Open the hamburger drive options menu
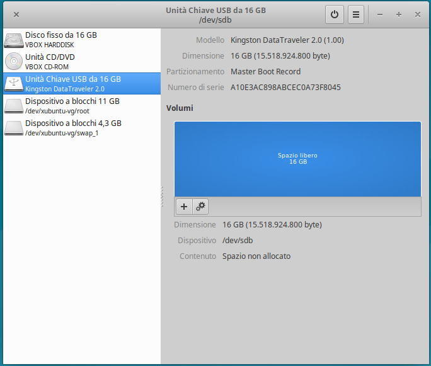The height and width of the screenshot is (366, 431). [x=356, y=14]
